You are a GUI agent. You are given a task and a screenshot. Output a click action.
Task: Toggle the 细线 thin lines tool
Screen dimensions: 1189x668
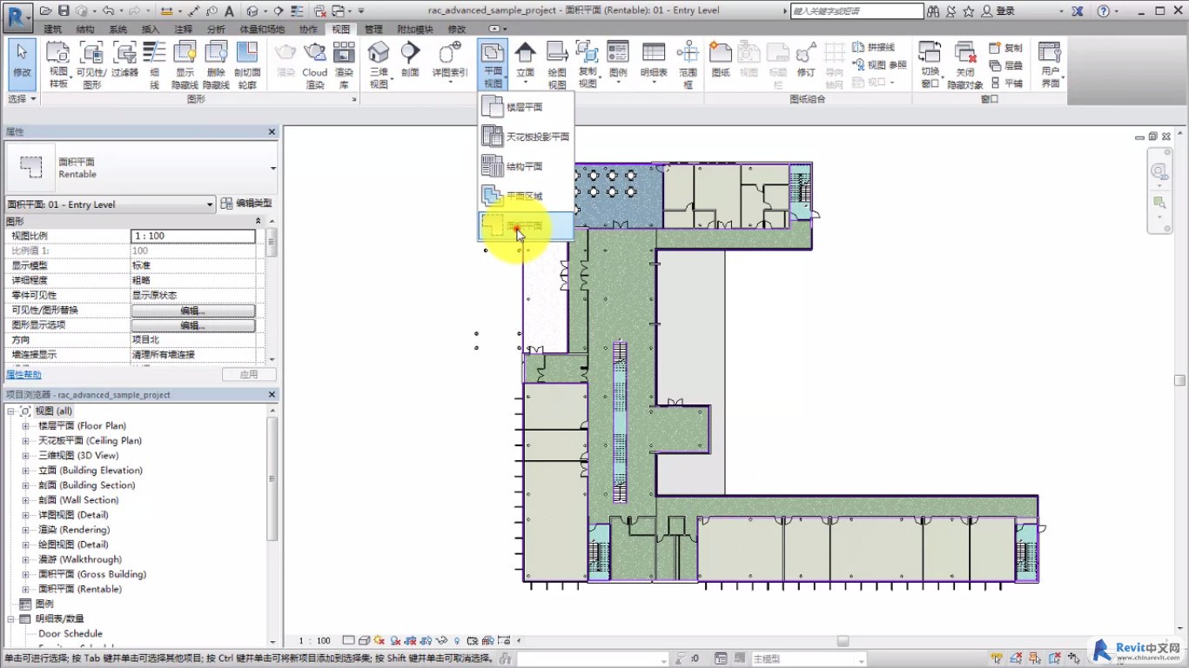point(154,64)
